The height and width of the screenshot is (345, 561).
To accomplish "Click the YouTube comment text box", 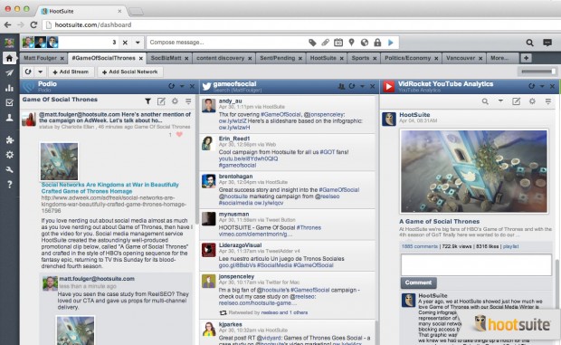I will 476,264.
